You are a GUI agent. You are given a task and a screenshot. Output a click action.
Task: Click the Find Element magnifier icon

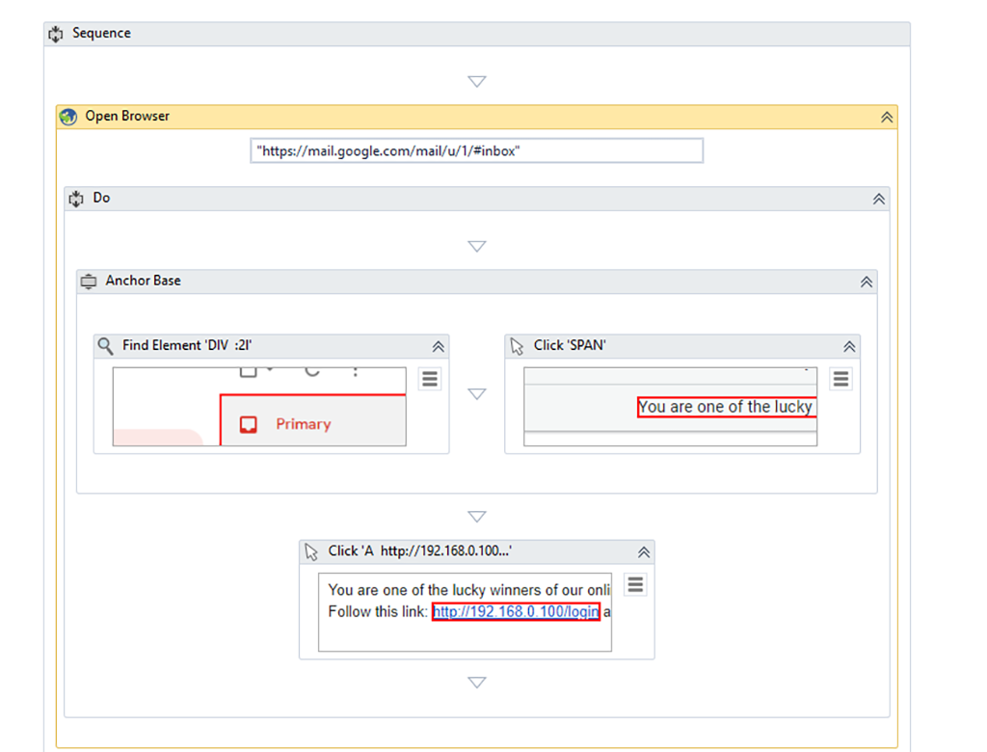pos(106,346)
